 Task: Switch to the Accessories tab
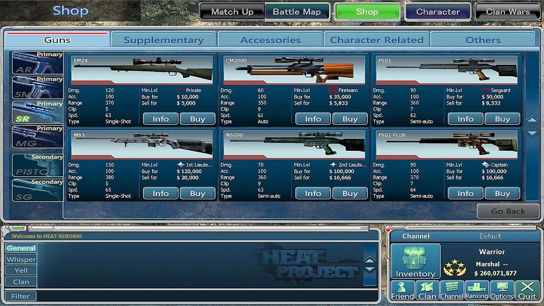point(270,40)
